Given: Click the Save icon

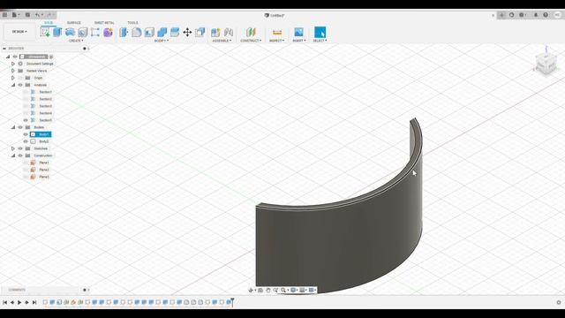Looking at the screenshot, I should click(27, 15).
